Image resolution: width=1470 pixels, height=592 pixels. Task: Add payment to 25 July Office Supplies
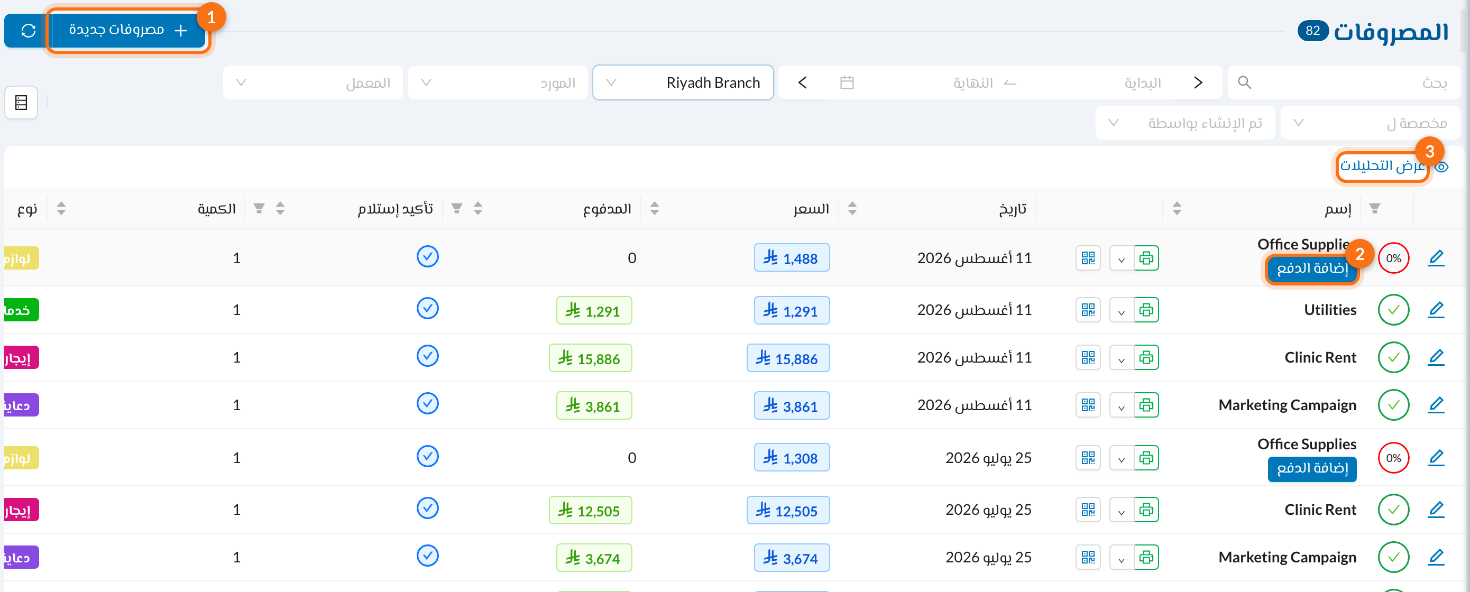pyautogui.click(x=1312, y=469)
